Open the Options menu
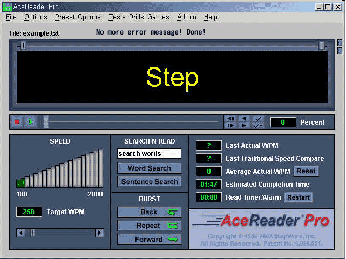346x259 pixels. click(36, 17)
